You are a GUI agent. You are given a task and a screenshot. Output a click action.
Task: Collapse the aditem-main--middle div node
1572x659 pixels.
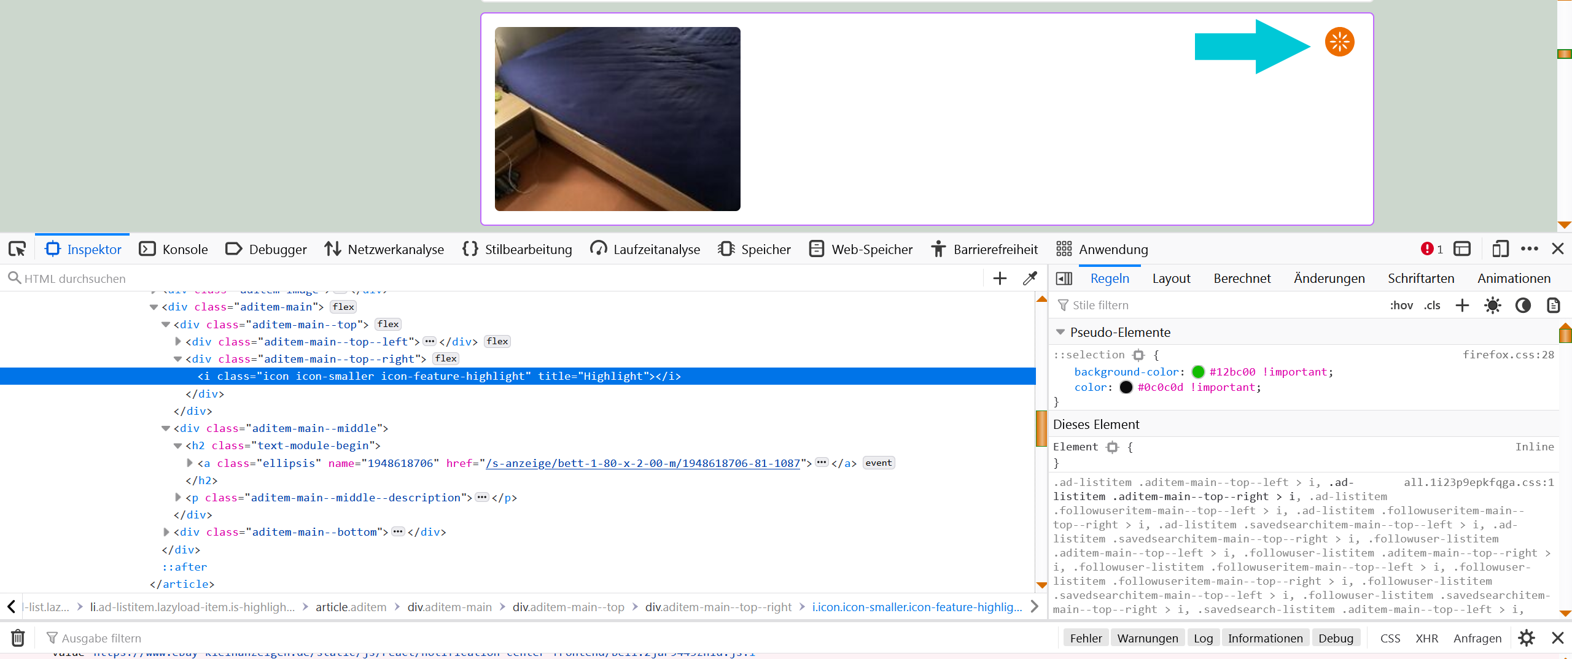point(166,428)
